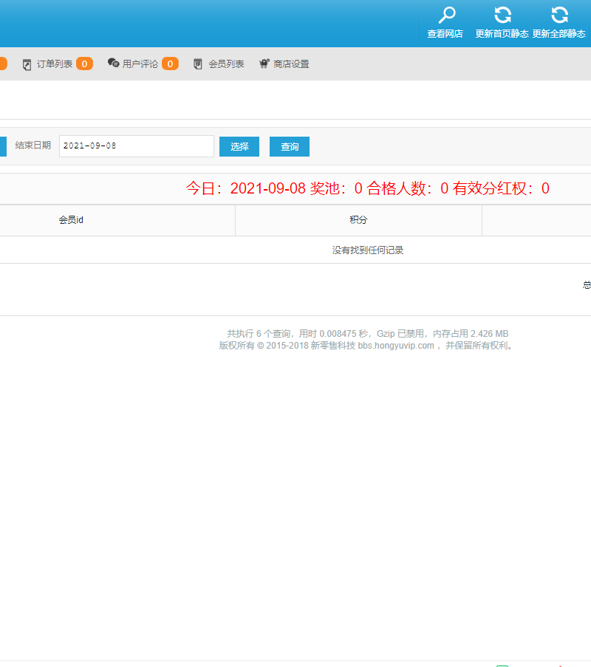Click the 积分 column header
591x667 pixels.
pos(358,220)
